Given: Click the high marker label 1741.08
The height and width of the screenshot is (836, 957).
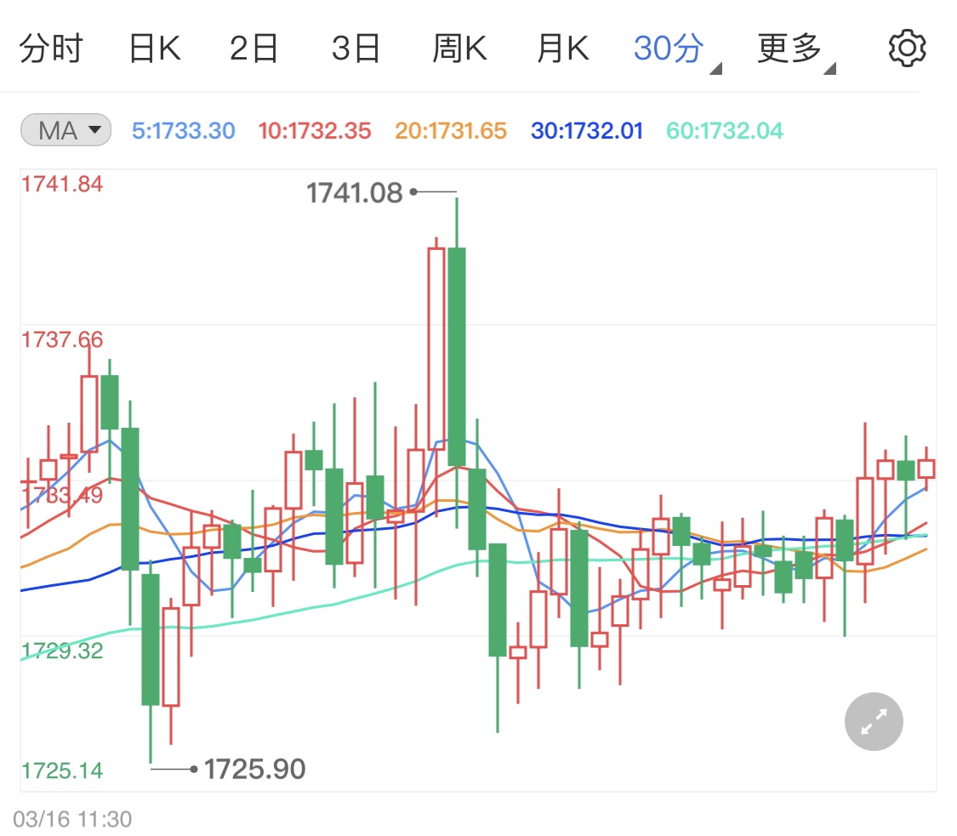Looking at the screenshot, I should click(x=354, y=193).
